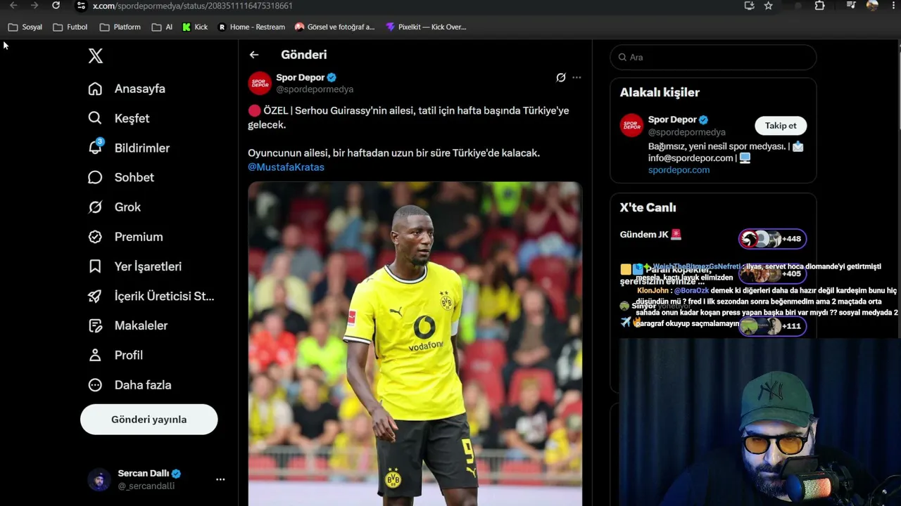Click install/cast icon in address bar

[749, 6]
